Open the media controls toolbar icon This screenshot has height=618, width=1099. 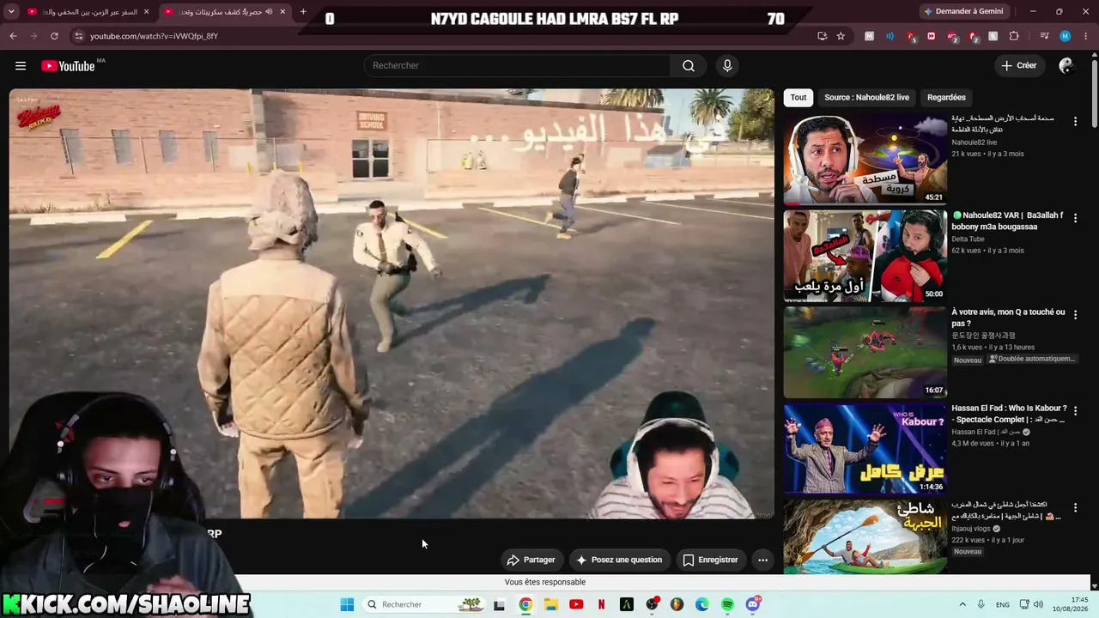1044,36
